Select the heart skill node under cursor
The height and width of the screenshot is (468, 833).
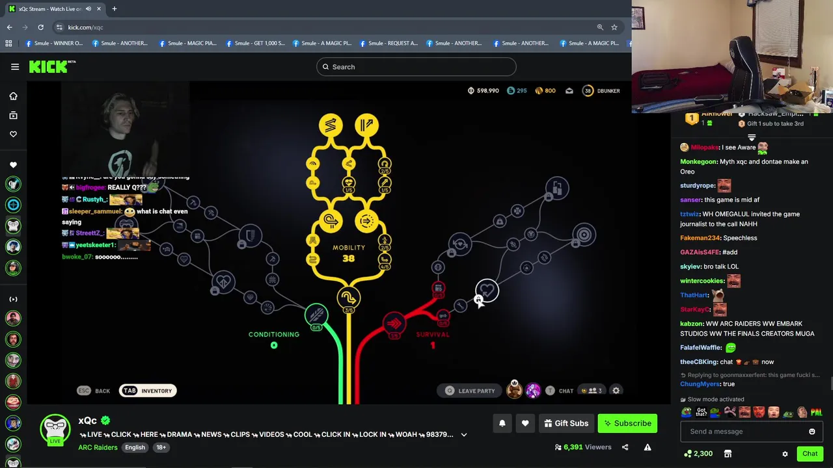tap(487, 290)
